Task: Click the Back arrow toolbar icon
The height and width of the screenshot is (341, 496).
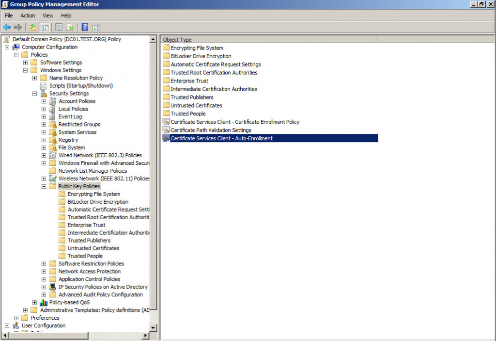Action: (7, 27)
